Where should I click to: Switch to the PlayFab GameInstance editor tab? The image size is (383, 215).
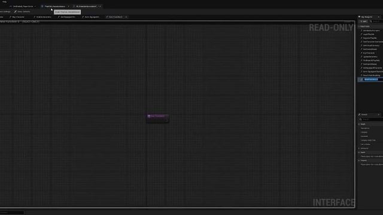[54, 7]
